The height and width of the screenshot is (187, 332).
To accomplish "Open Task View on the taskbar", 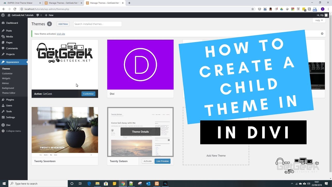I will 80,184.
